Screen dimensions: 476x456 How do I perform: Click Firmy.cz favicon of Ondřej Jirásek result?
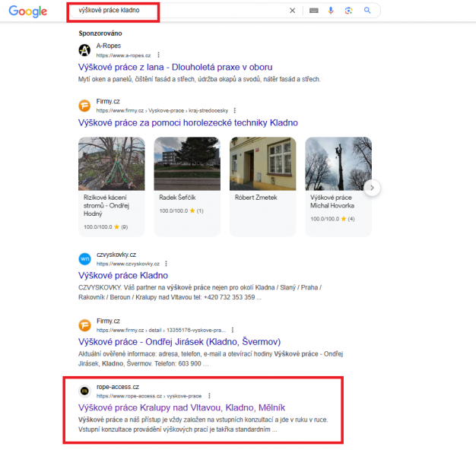click(84, 325)
